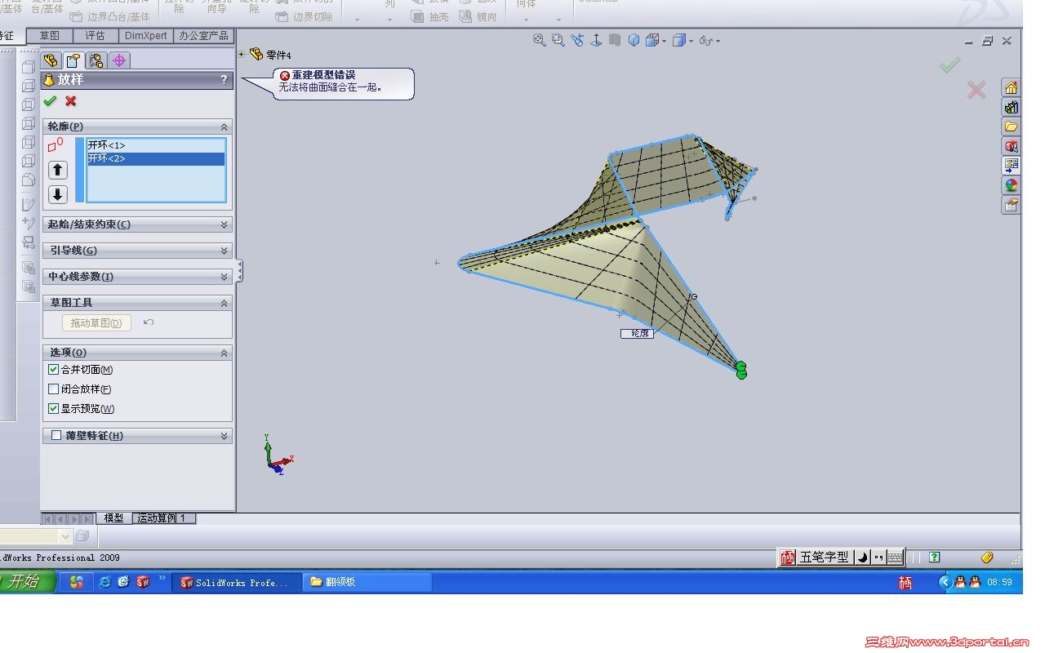Click the undo sketch drag arrow icon
The width and height of the screenshot is (1045, 653).
(x=149, y=322)
